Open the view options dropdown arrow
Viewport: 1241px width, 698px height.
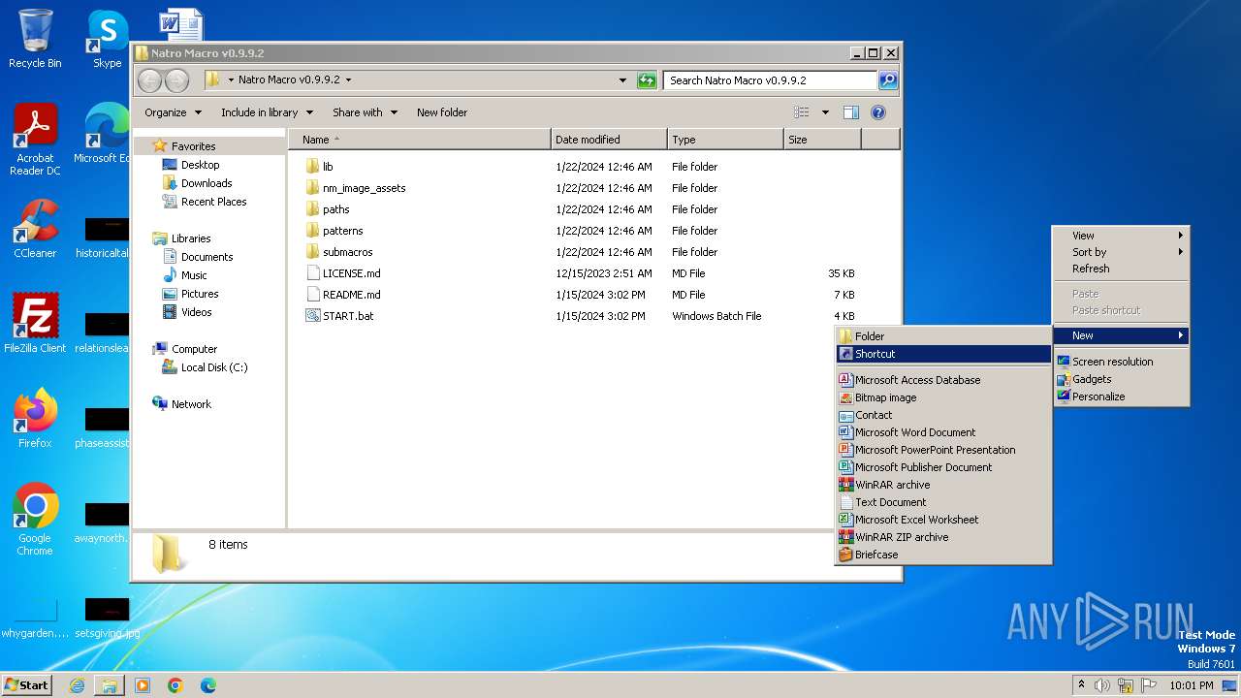825,112
